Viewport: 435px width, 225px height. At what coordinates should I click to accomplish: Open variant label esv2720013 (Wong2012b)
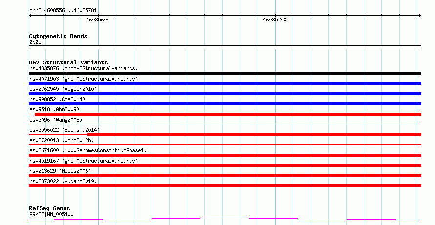[x=62, y=140]
